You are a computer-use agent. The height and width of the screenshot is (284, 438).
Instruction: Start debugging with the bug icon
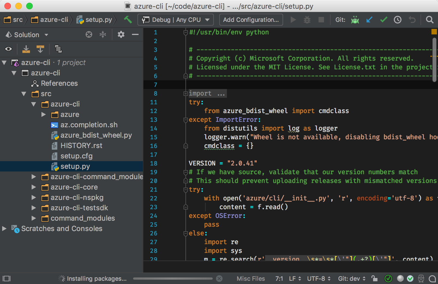pyautogui.click(x=307, y=20)
